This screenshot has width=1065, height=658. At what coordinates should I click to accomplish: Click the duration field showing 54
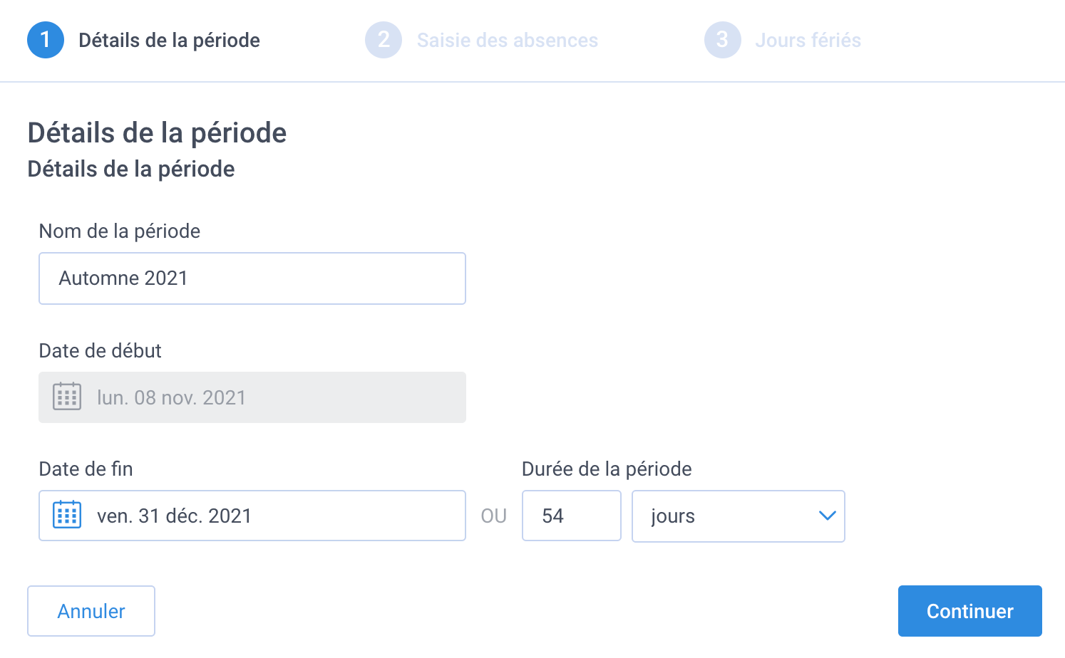point(572,516)
